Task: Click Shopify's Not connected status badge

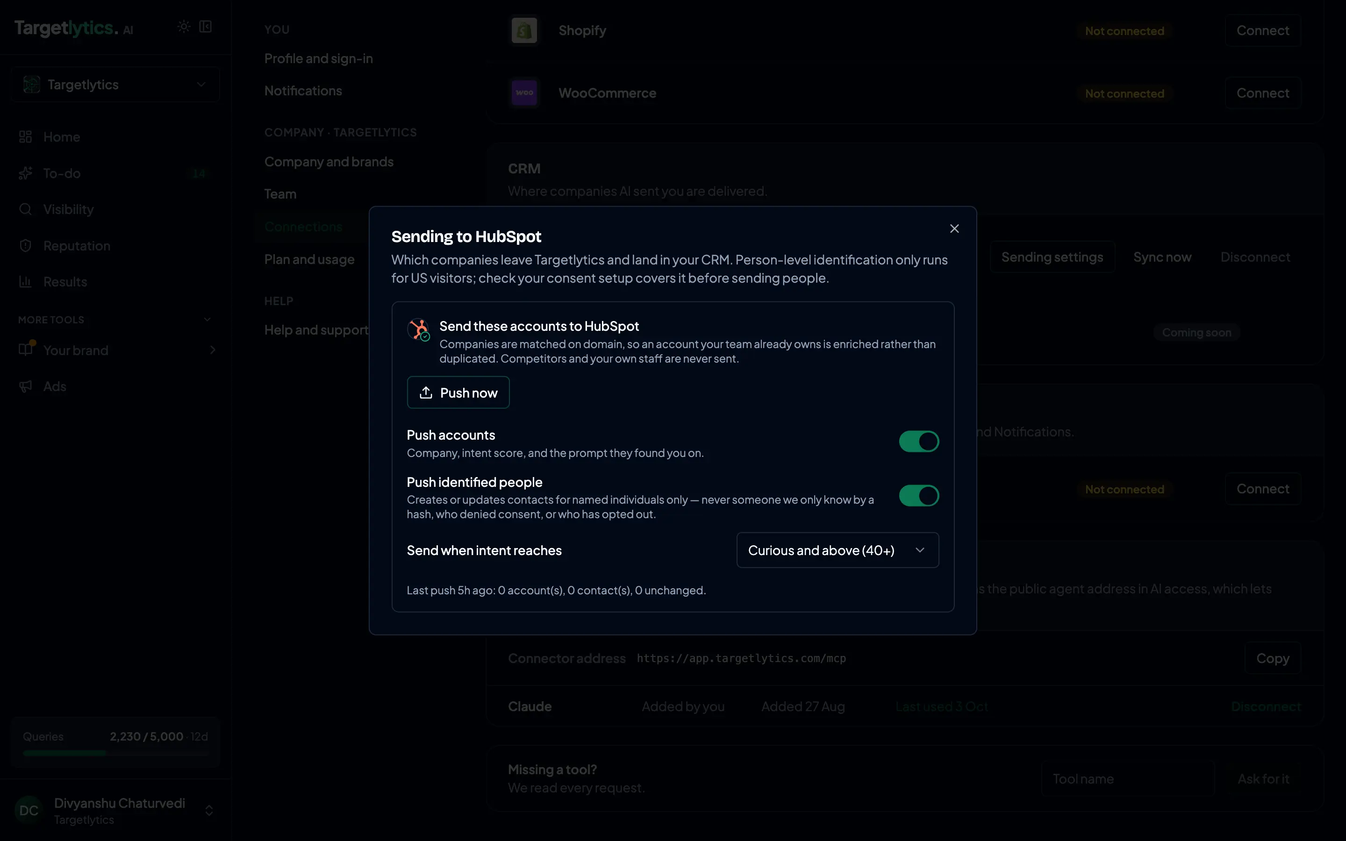Action: [1124, 31]
